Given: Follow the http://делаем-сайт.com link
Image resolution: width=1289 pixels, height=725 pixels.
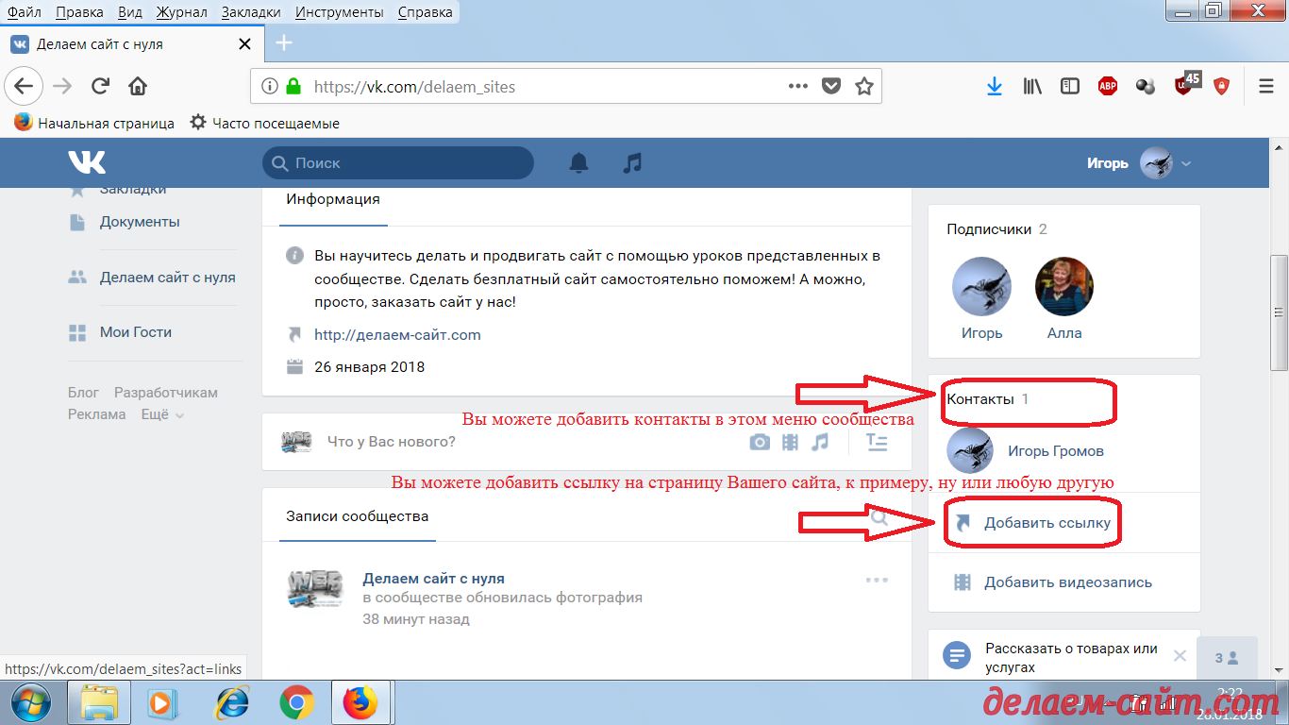Looking at the screenshot, I should click(397, 334).
